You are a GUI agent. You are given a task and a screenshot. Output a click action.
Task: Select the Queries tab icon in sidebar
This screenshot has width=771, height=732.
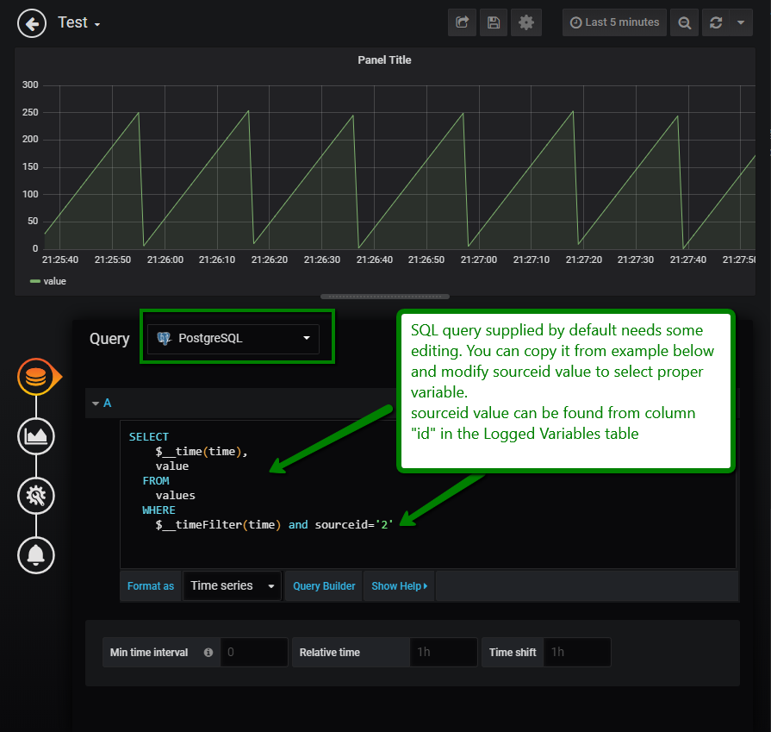tap(35, 376)
